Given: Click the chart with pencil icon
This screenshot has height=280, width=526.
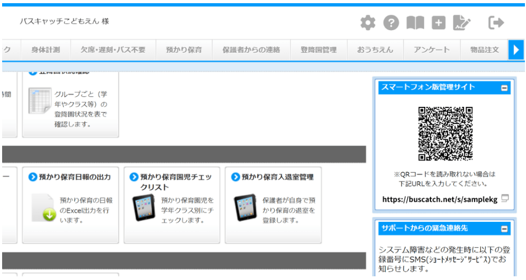Looking at the screenshot, I should pos(462,23).
